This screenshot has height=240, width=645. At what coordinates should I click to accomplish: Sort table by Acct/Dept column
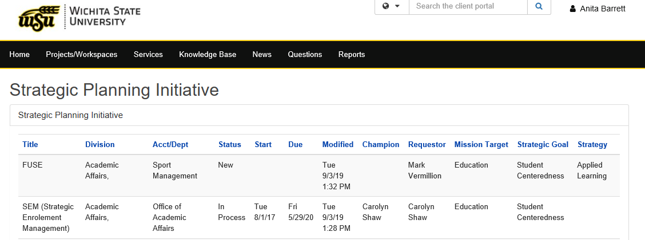[x=170, y=144]
